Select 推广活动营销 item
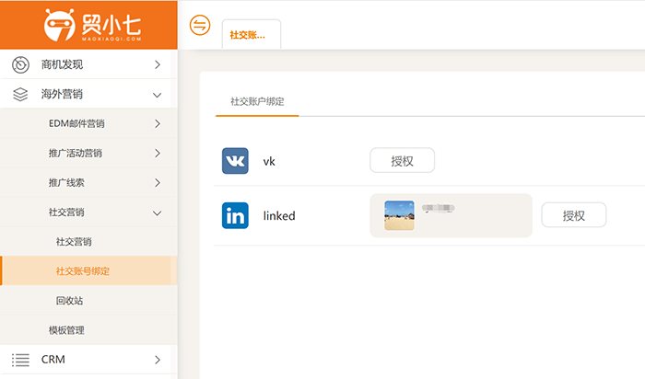 88,153
